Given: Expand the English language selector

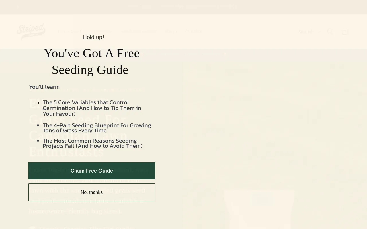Looking at the screenshot, I should [309, 32].
